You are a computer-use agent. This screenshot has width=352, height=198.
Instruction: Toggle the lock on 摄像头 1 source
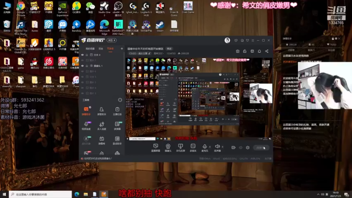coord(87,66)
